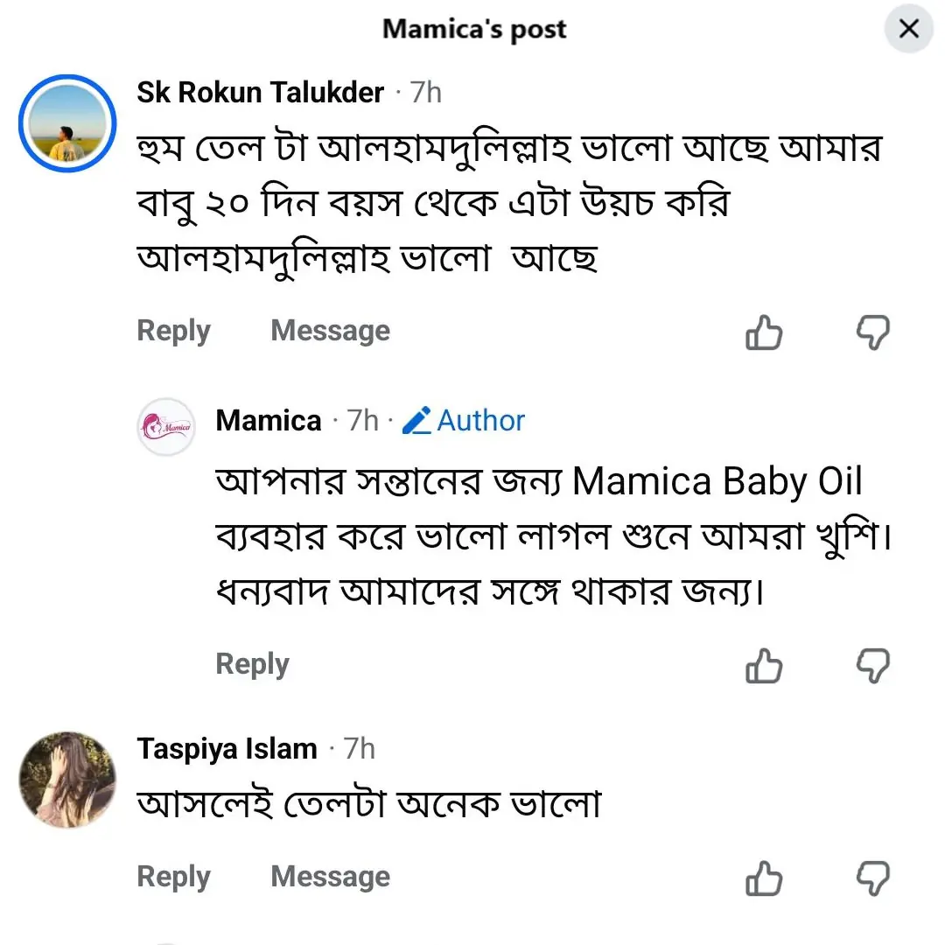
Task: Like Mamica's author reply
Action: click(x=764, y=666)
